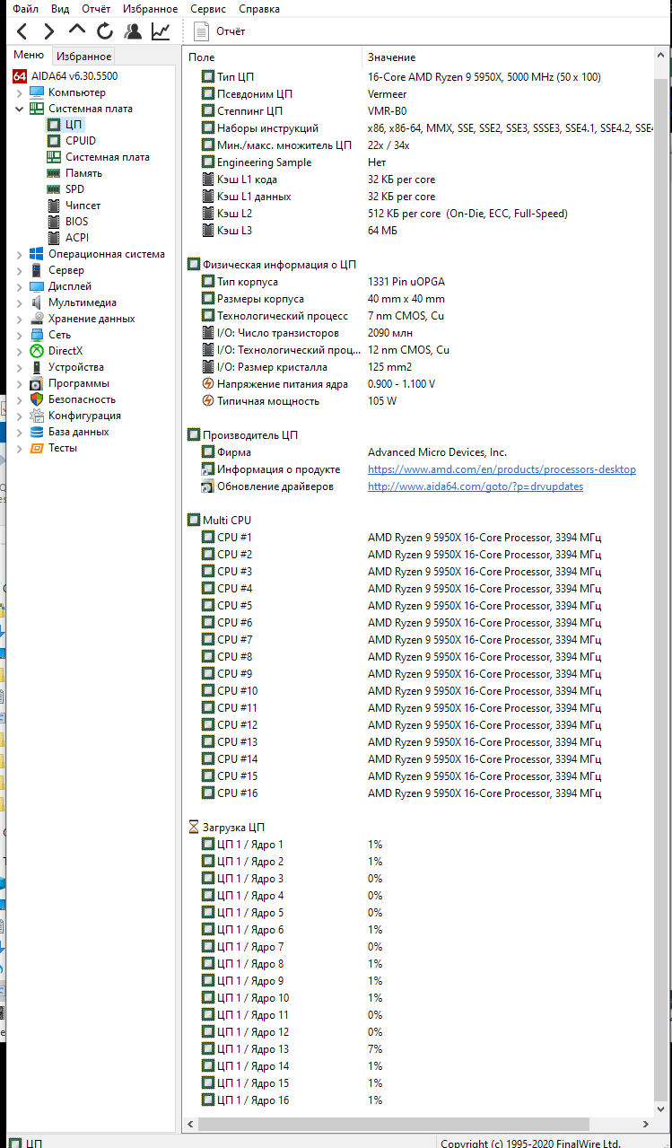672x1148 pixels.
Task: Expand the Операционная система node
Action: (20, 254)
